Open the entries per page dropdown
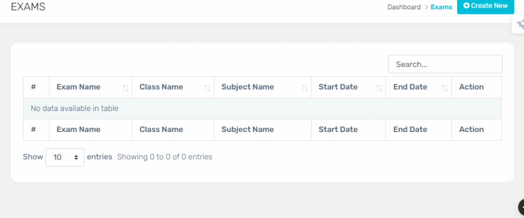This screenshot has height=218, width=524. pyautogui.click(x=65, y=157)
